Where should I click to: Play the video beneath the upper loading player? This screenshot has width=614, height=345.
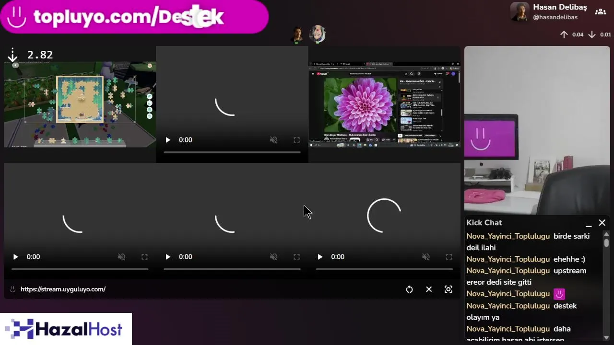click(x=168, y=257)
